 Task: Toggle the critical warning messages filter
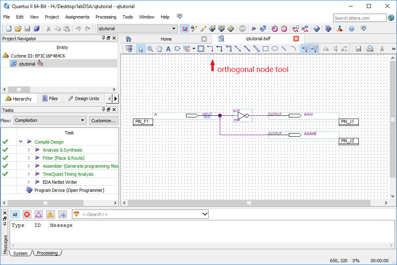(x=39, y=215)
